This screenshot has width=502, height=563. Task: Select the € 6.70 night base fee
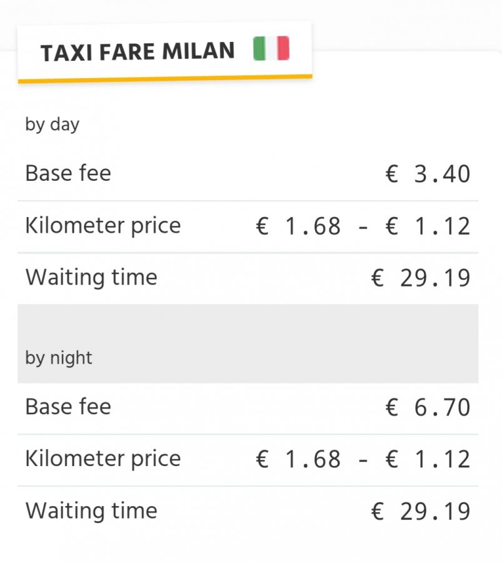point(428,408)
